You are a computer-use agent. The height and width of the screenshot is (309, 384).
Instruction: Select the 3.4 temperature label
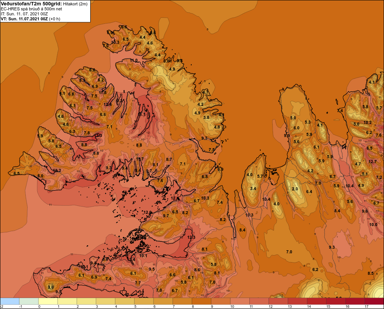click(253, 188)
